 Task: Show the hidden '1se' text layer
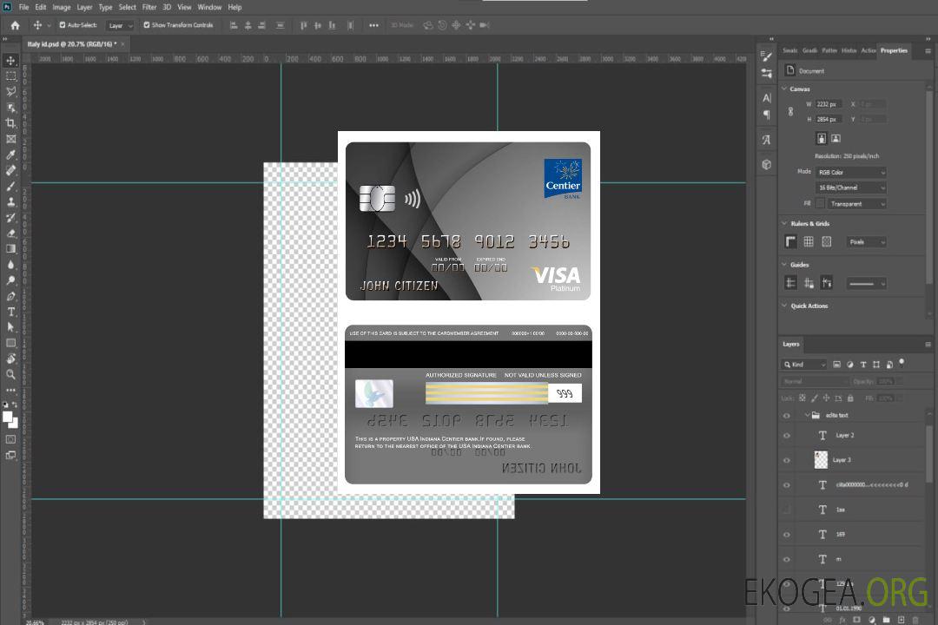tap(787, 510)
